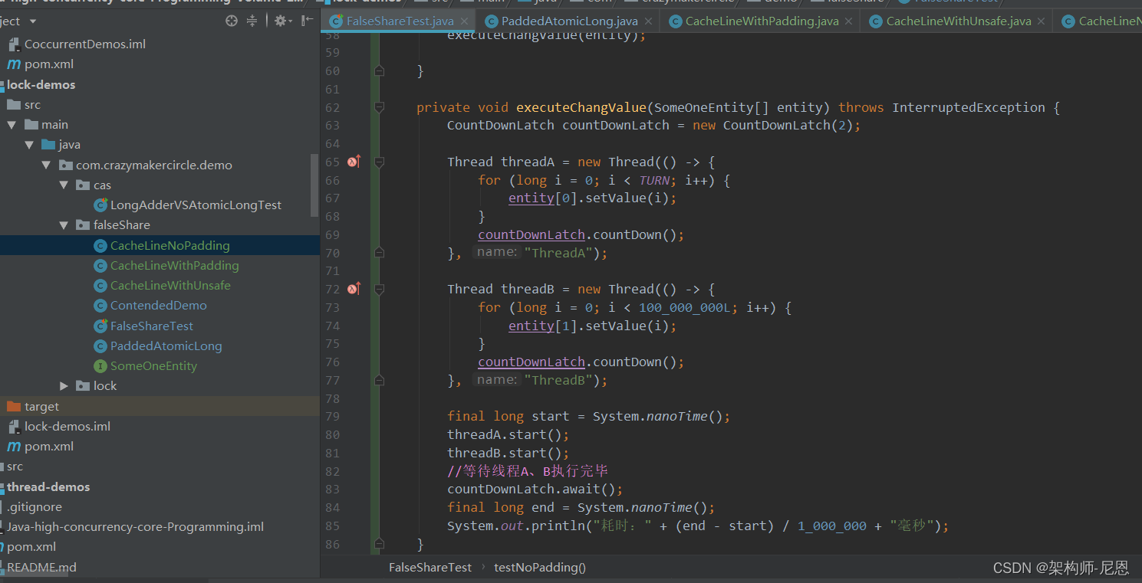Click the Chinese comment on line 82
The width and height of the screenshot is (1142, 583).
(528, 471)
